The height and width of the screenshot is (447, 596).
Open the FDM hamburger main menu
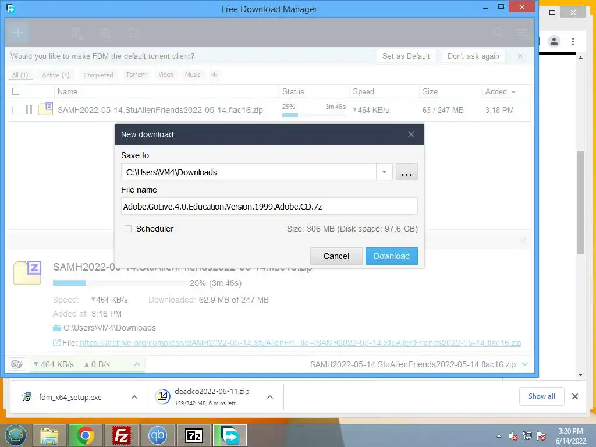(522, 33)
